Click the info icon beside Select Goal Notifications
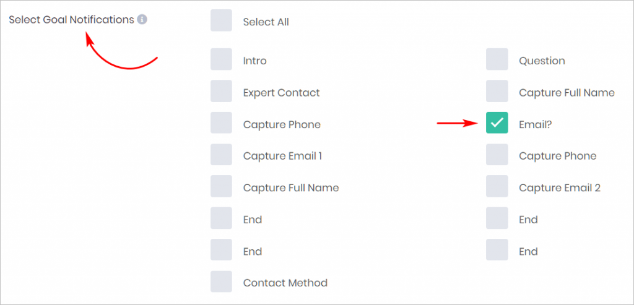This screenshot has height=305, width=634. (142, 19)
